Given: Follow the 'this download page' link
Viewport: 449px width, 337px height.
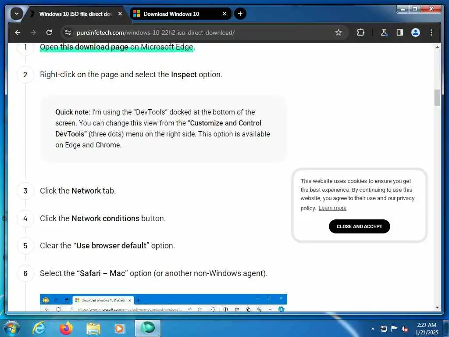Looking at the screenshot, I should [x=94, y=47].
